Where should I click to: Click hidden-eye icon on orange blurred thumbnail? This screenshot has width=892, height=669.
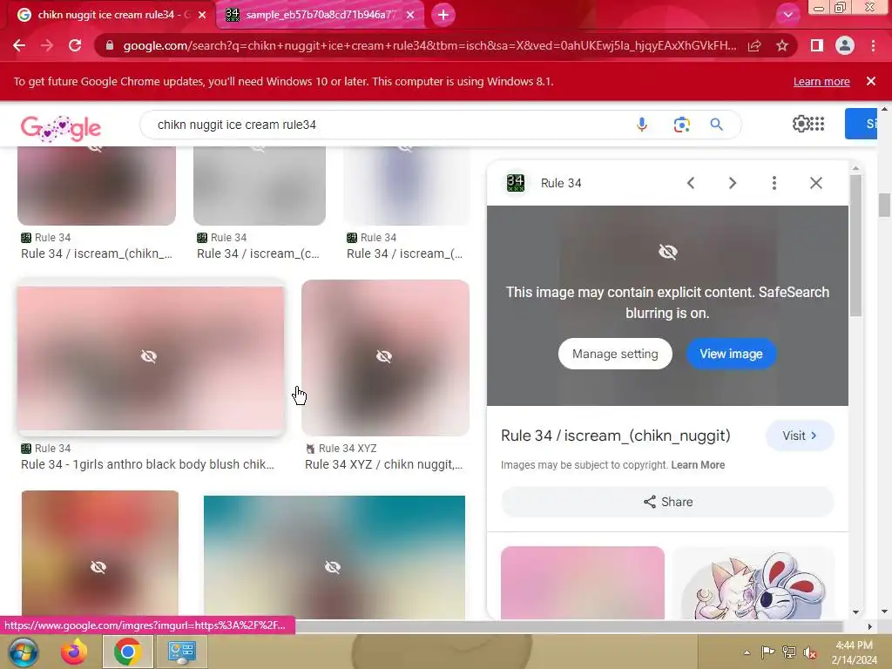tap(98, 567)
